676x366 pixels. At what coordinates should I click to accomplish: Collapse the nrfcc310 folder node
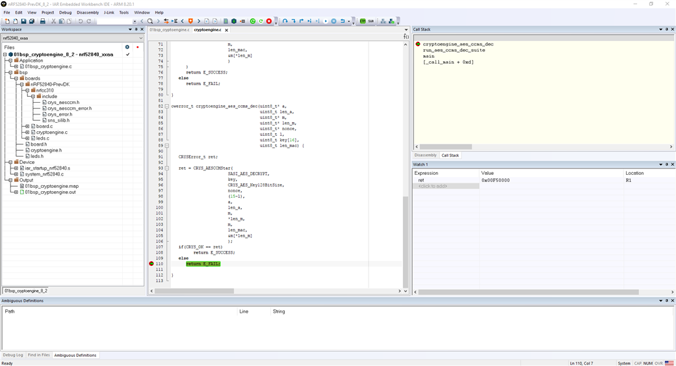27,90
